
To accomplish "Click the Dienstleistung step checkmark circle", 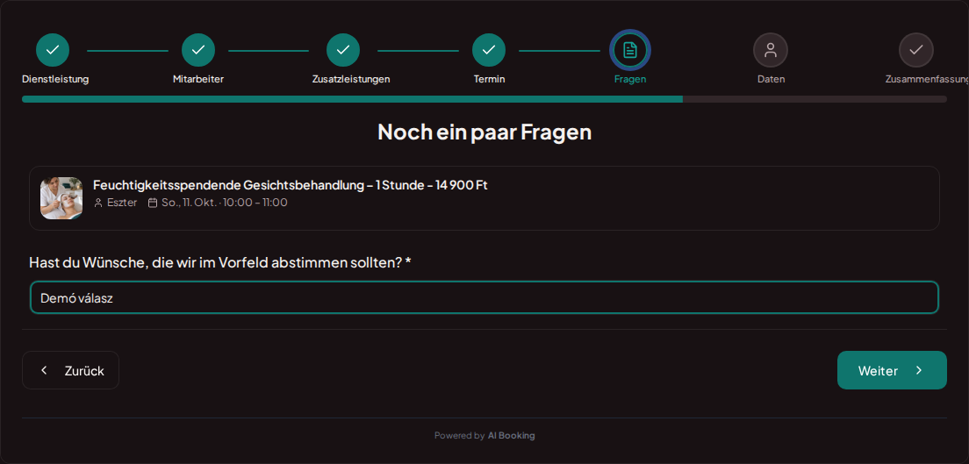I will click(x=53, y=50).
